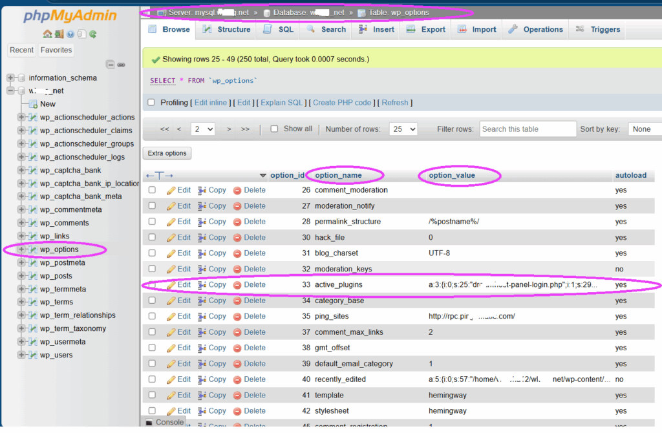The width and height of the screenshot is (662, 433).
Task: Click the table icon next to wp_posts
Action: 33,276
